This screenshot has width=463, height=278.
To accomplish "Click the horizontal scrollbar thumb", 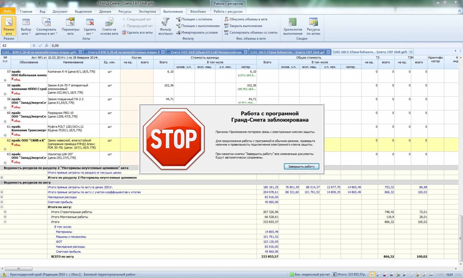I will coord(19,268).
